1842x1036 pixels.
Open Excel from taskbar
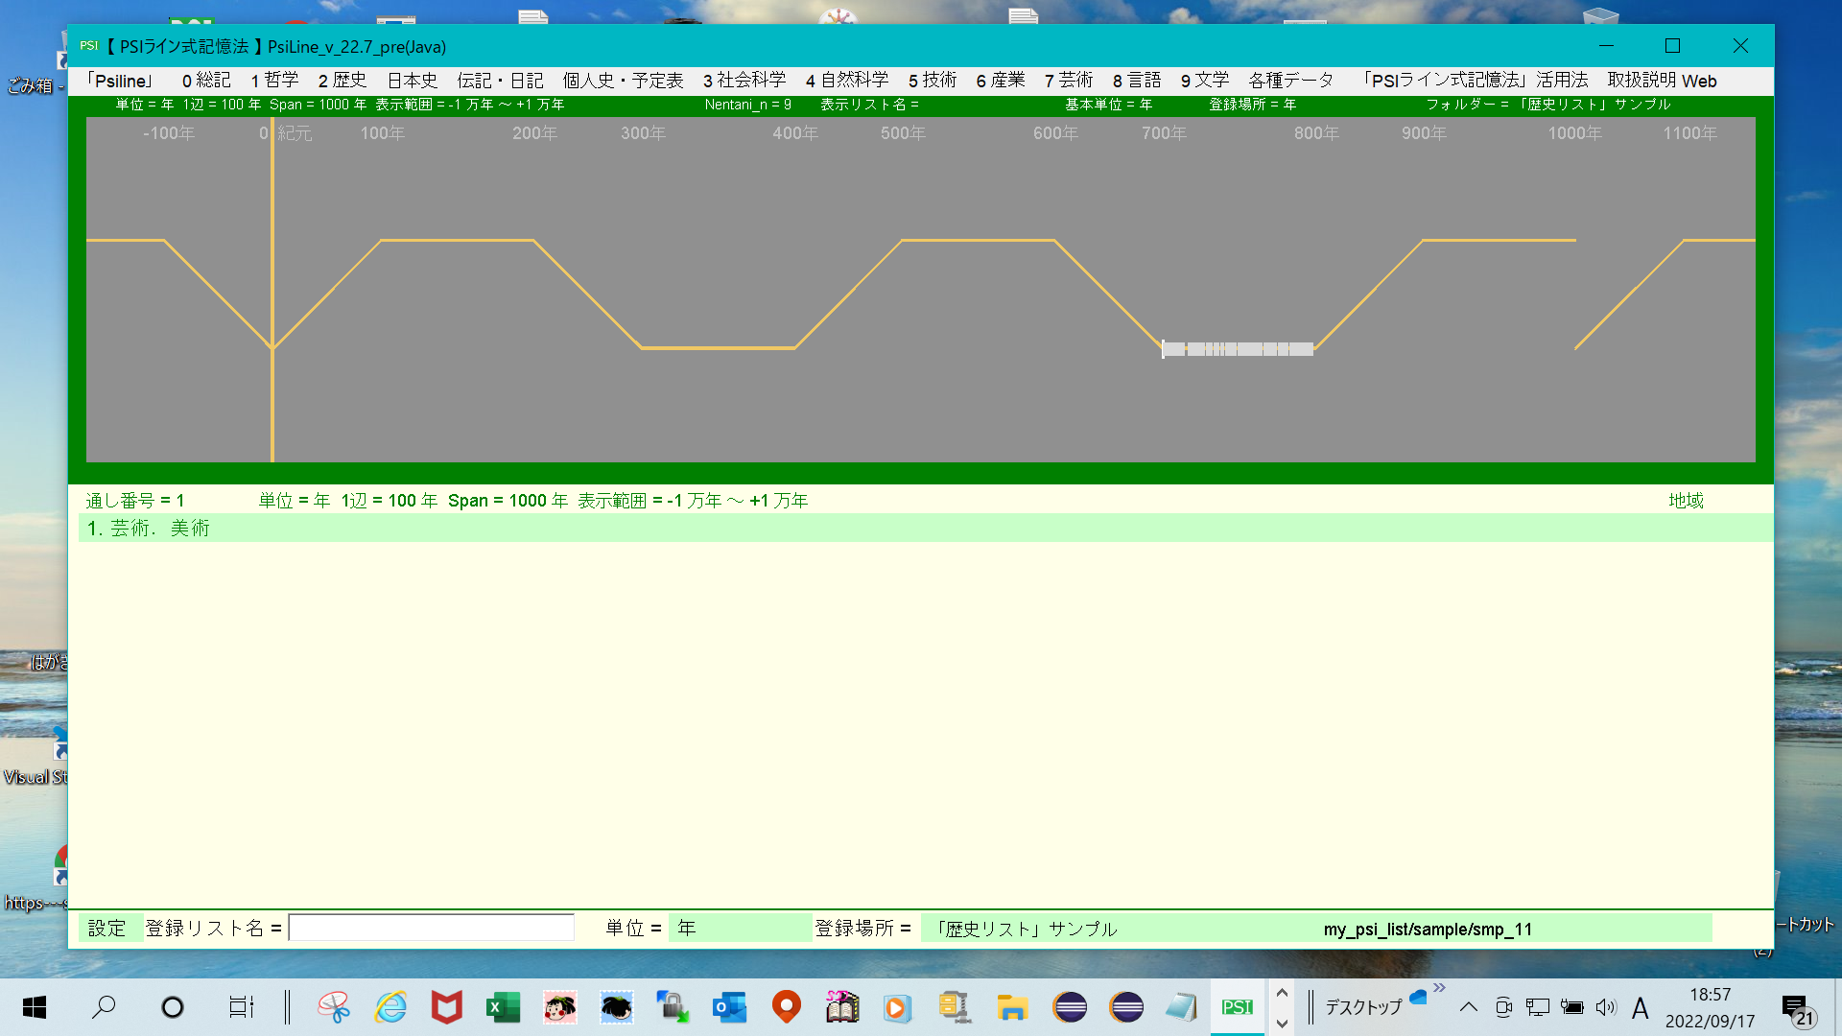[x=503, y=1007]
